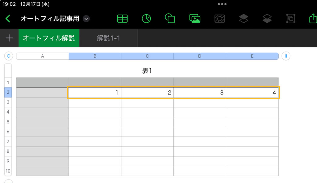Switch to the 解説1-1 sheet tab
Image resolution: width=317 pixels, height=183 pixels.
tap(108, 38)
